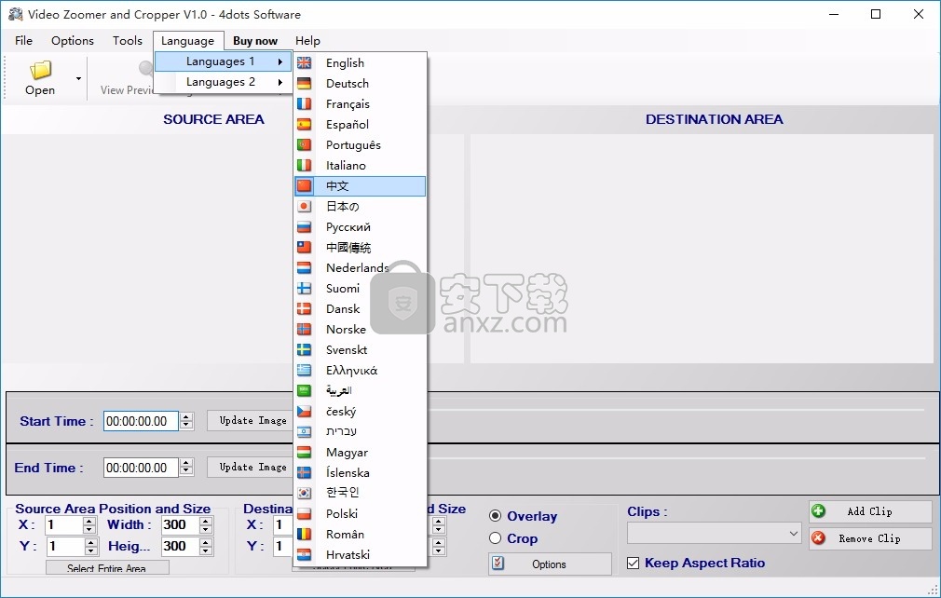Toggle Keep Aspect Ratio checkbox
The image size is (941, 598).
coord(634,563)
